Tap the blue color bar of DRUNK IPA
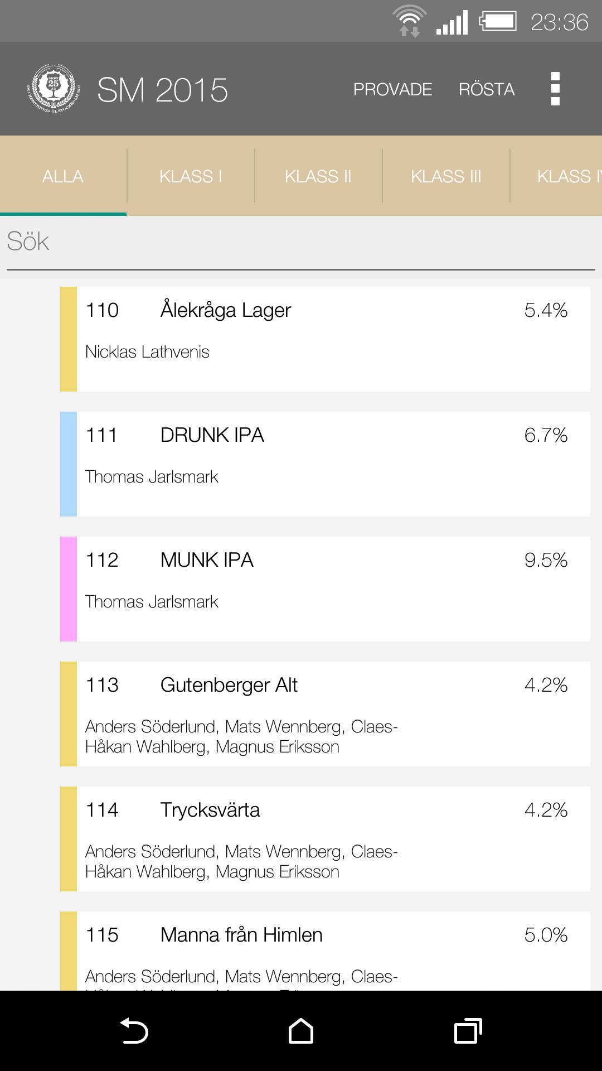 (69, 464)
